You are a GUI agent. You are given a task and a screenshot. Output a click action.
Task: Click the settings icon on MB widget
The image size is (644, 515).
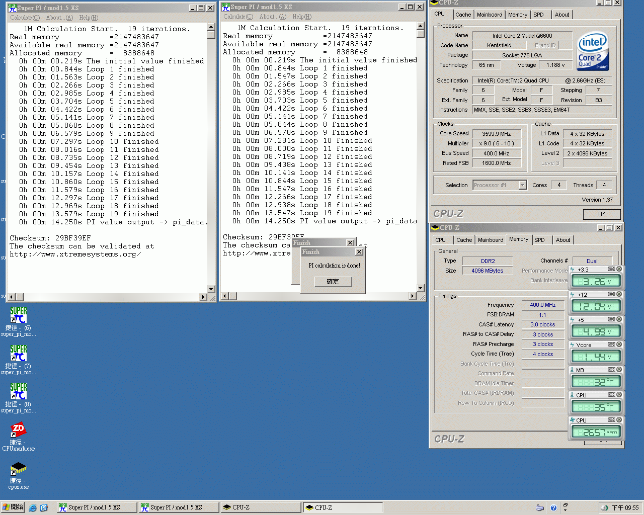click(x=611, y=370)
